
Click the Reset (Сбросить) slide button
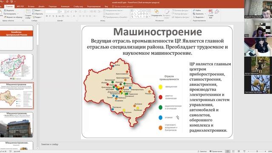pos(37,14)
